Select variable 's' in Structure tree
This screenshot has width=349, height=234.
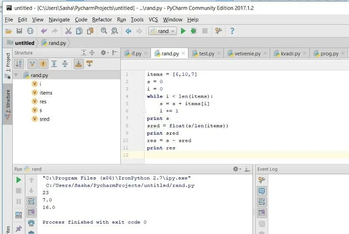(37, 110)
